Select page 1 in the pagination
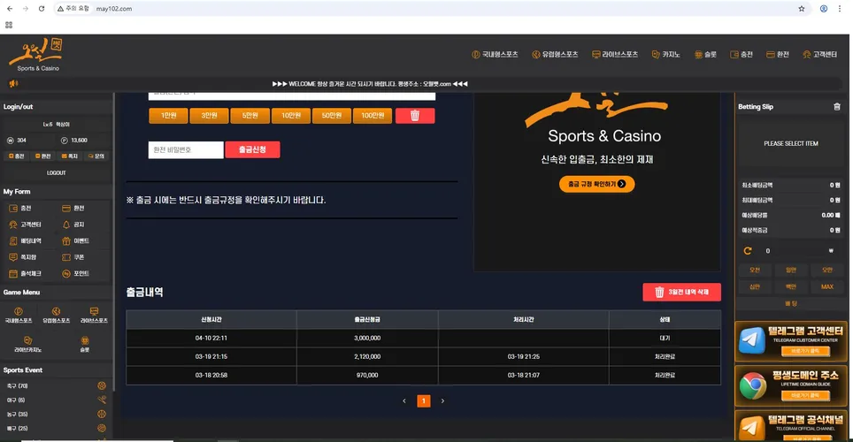Screen dimensions: 853x442 click(x=423, y=400)
